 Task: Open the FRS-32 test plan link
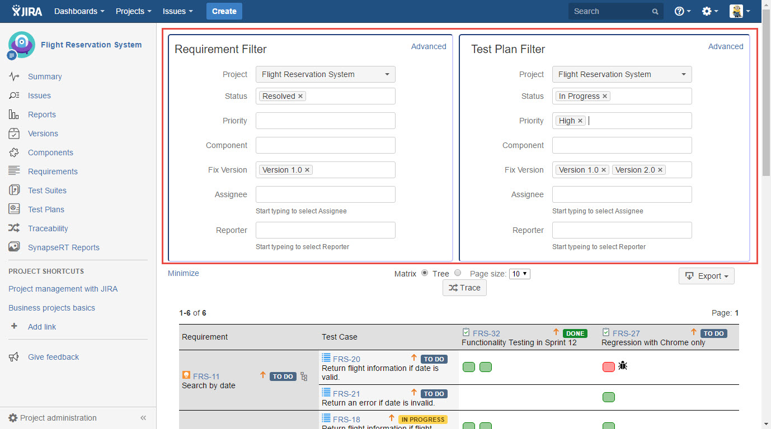[x=486, y=333]
